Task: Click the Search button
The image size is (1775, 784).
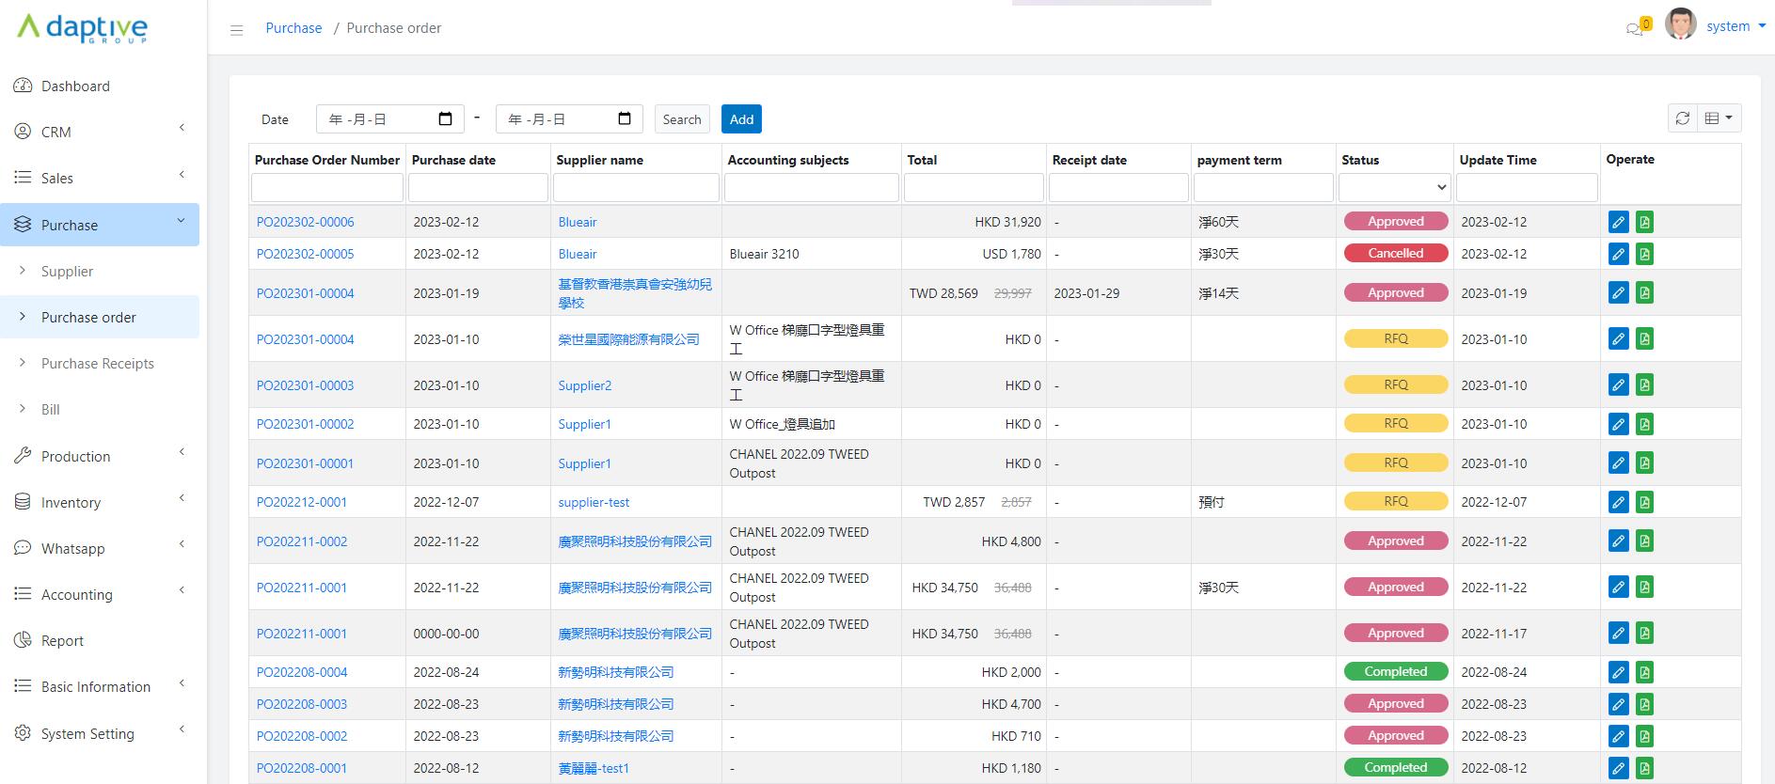Action: coord(682,119)
